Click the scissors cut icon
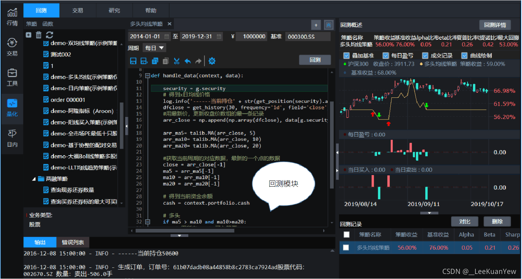Viewport: 522px width, 279px height. [177, 61]
